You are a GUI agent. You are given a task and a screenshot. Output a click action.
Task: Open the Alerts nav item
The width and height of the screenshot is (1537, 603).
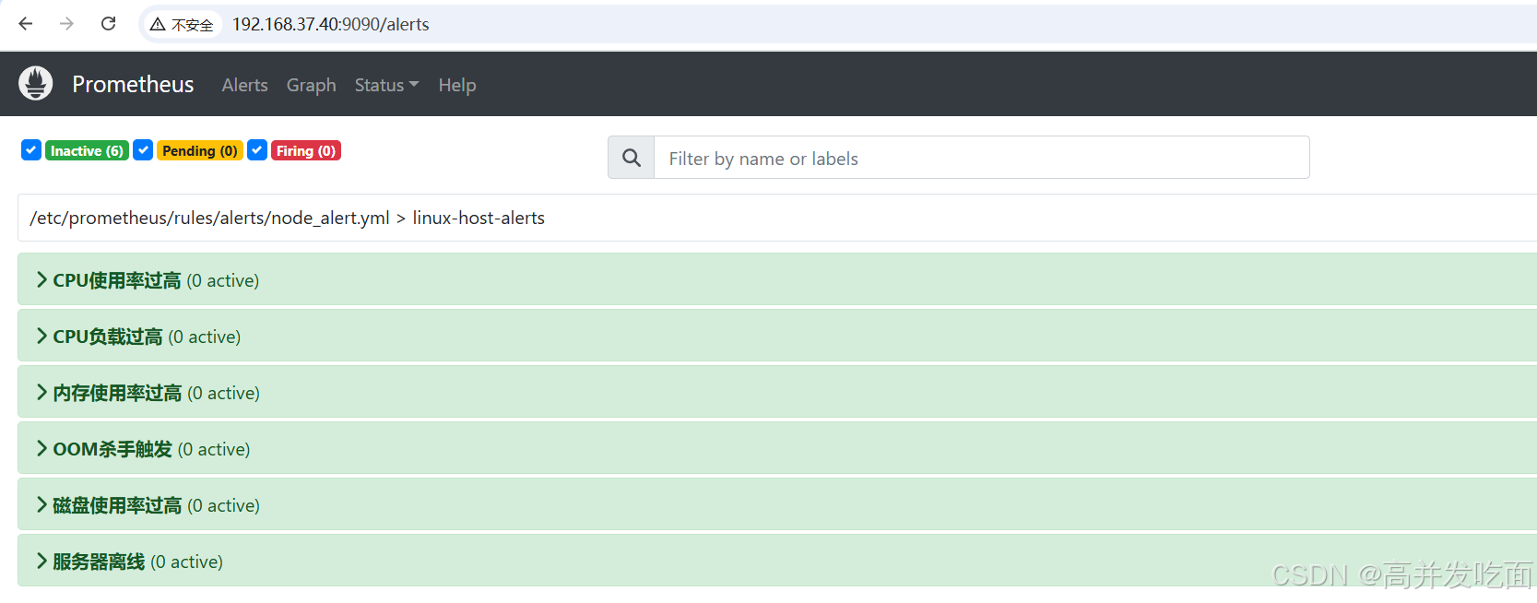245,85
